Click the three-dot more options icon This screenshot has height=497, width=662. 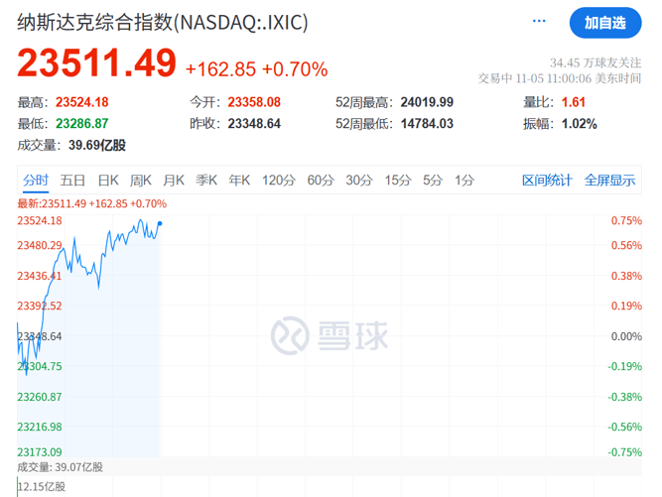(x=539, y=20)
